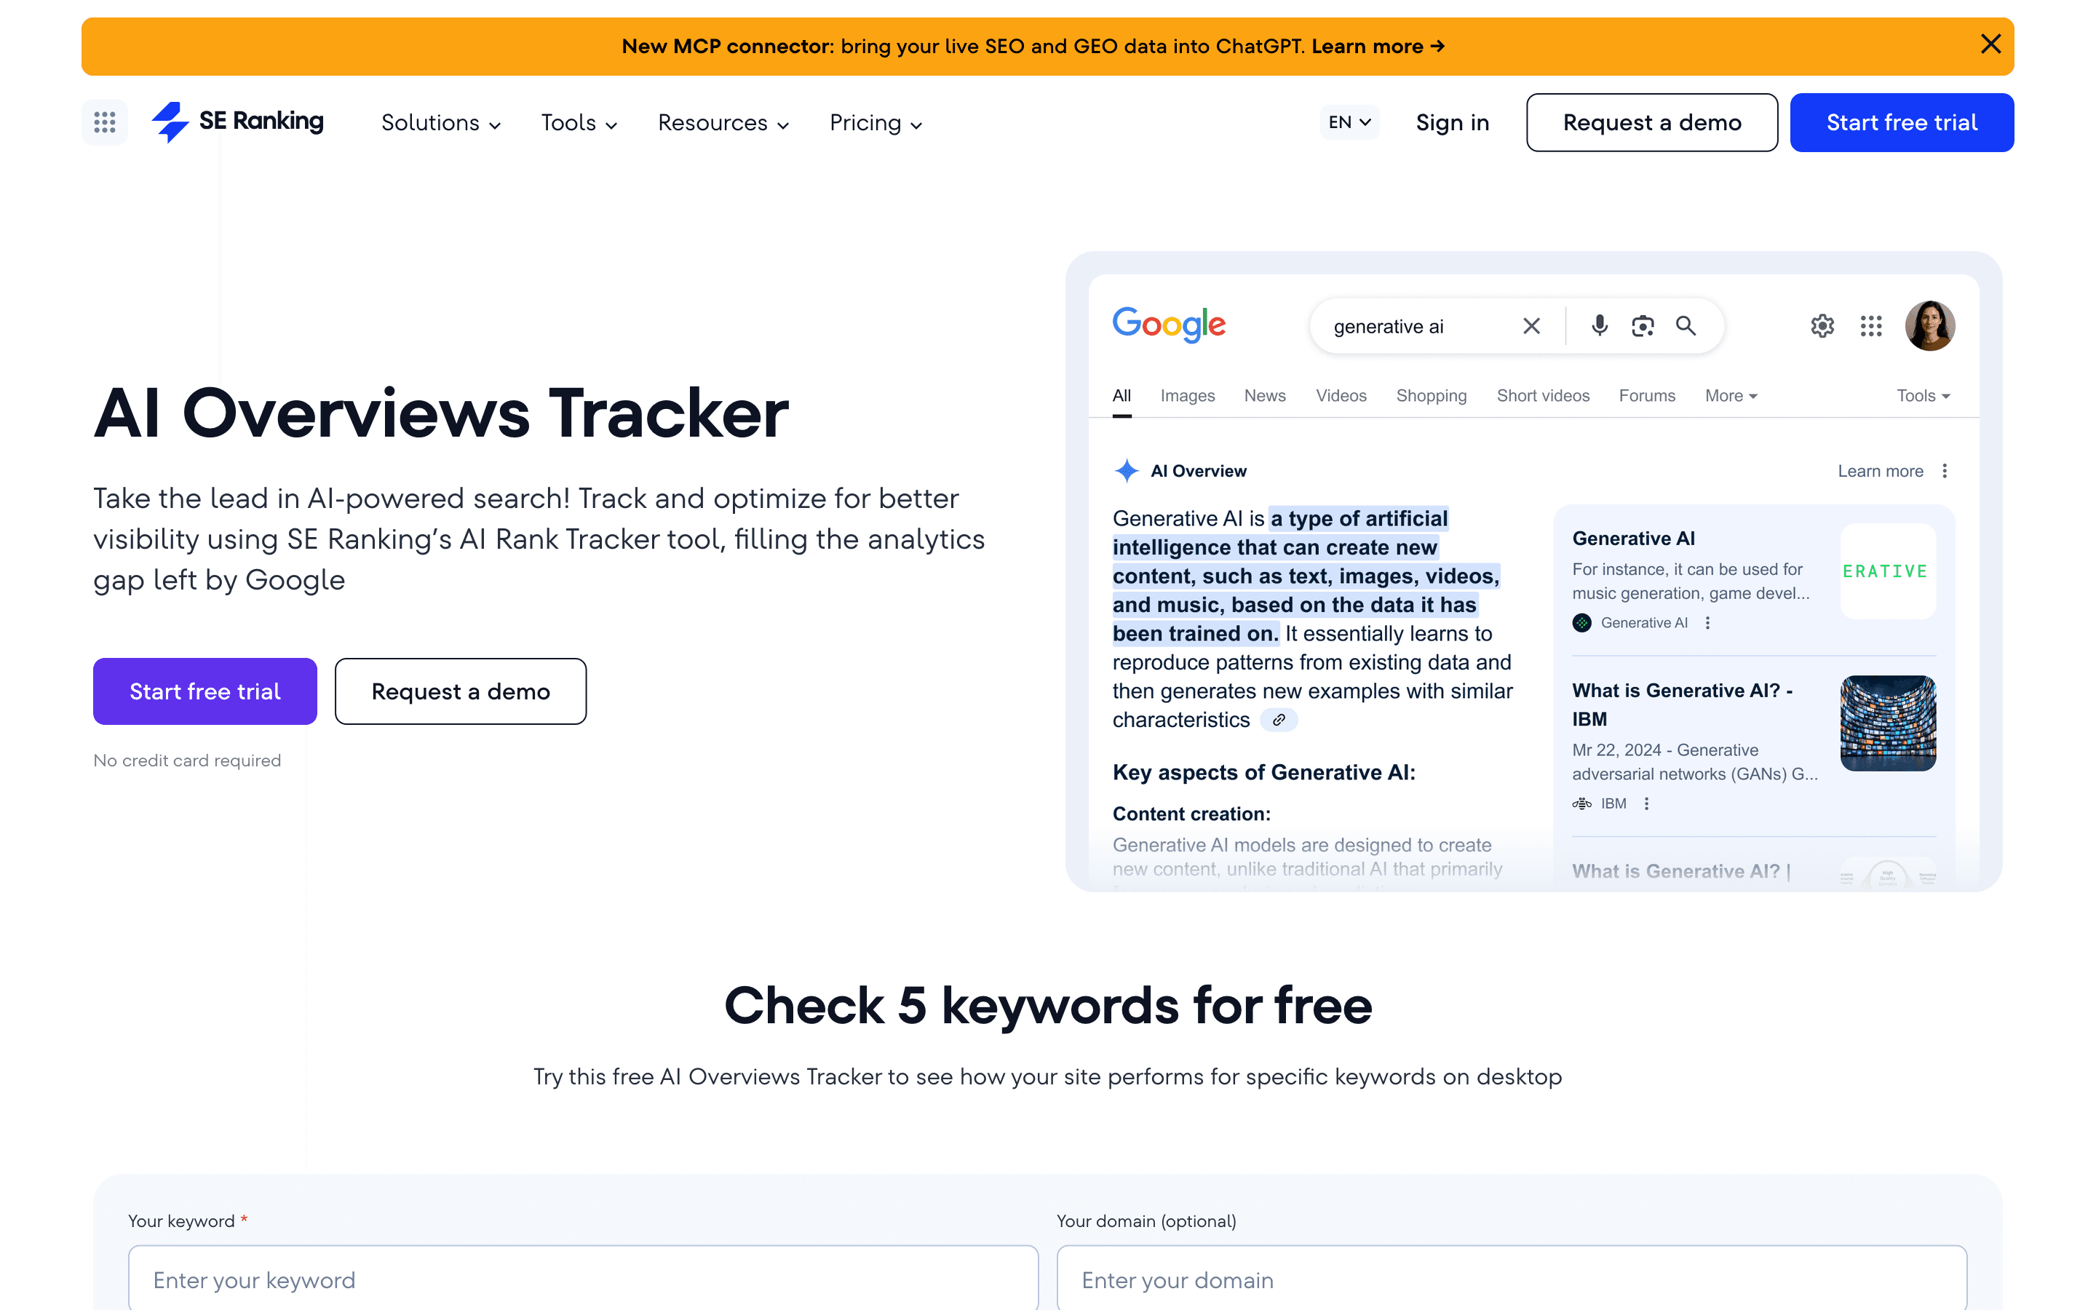Click the 'Check 5 keywords for free' heading
This screenshot has height=1310, width=2096.
point(1048,1005)
